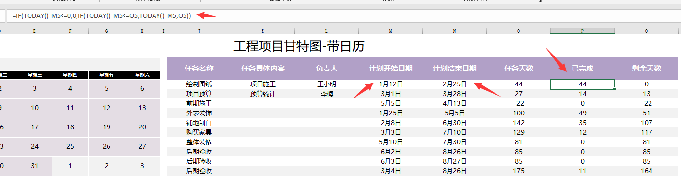Select the 任务天数 value 27
Image resolution: width=681 pixels, height=182 pixels.
518,94
